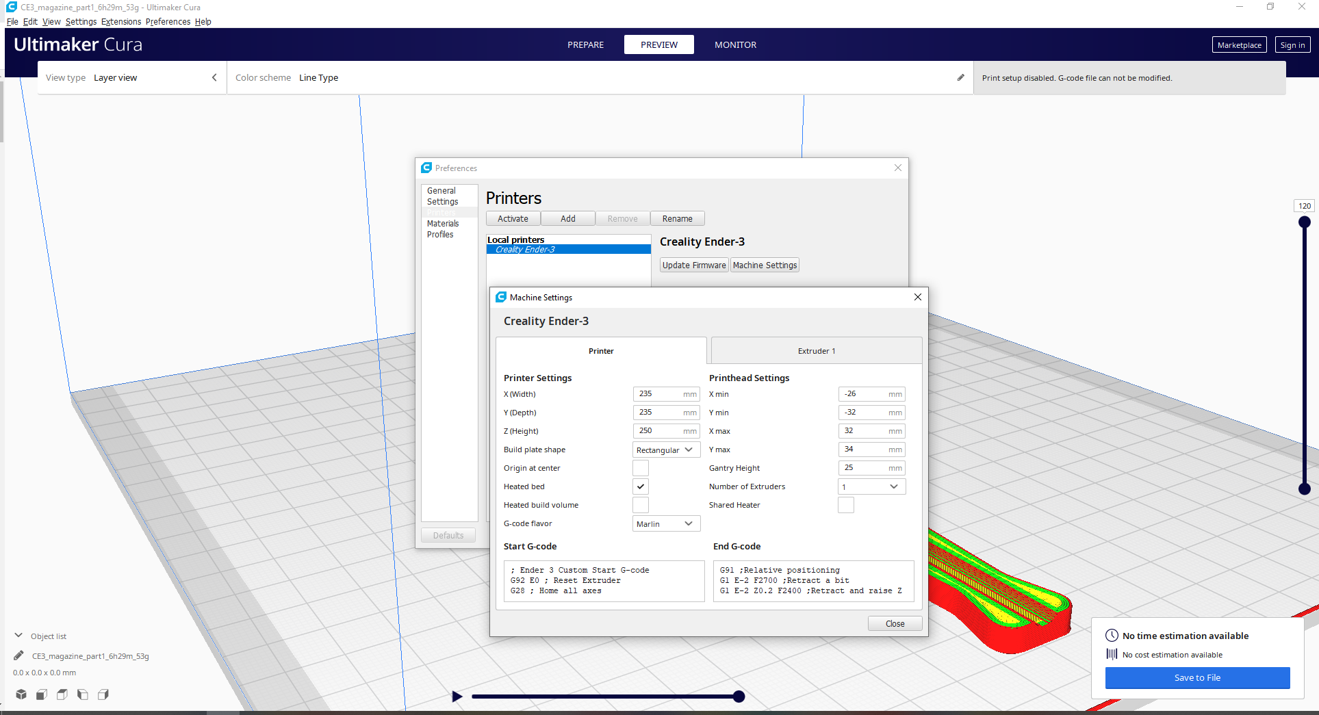Open the Help menu

click(203, 21)
